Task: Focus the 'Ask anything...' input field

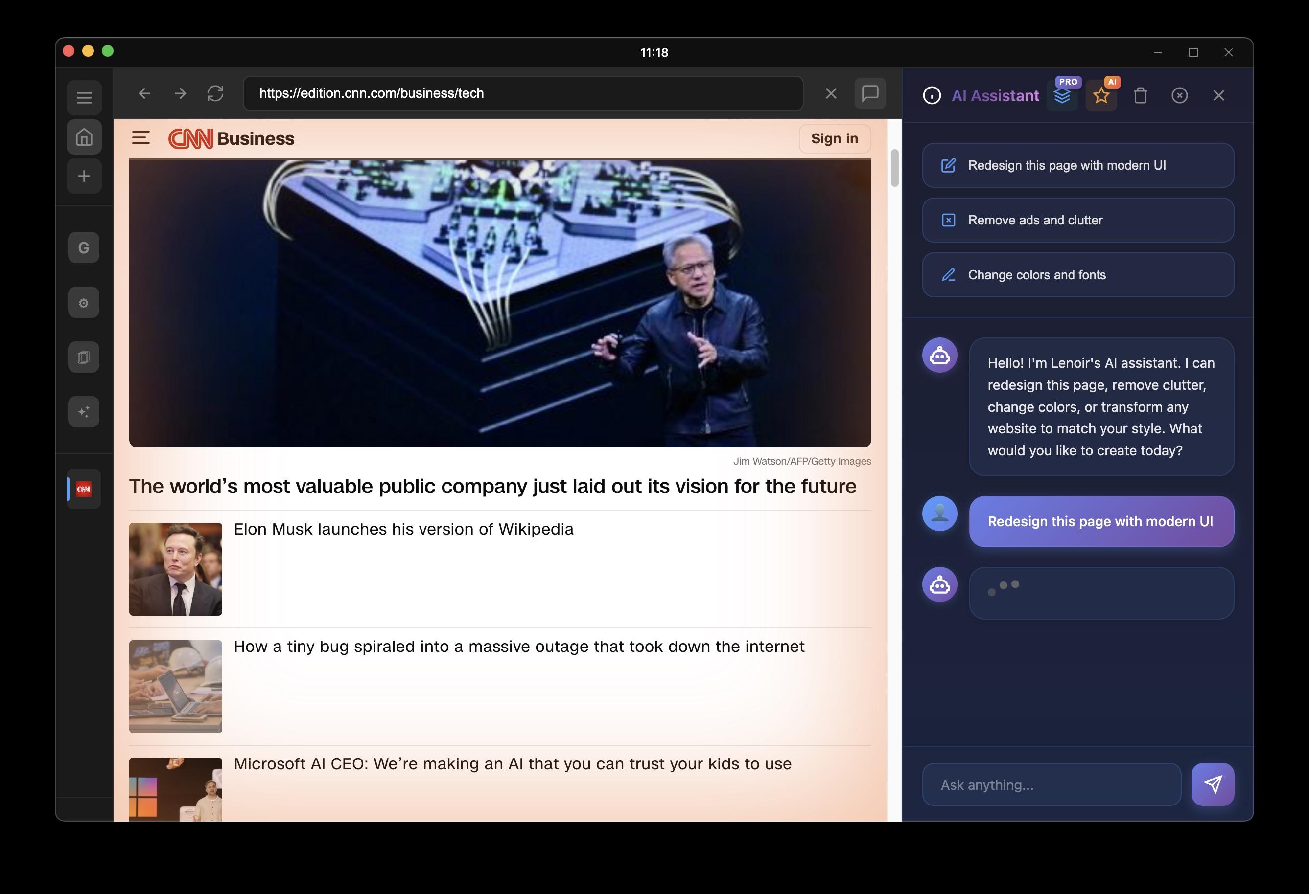Action: (x=1051, y=784)
